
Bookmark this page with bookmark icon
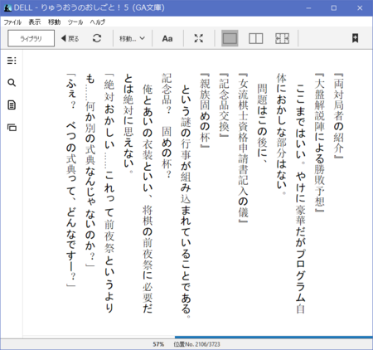tap(355, 38)
